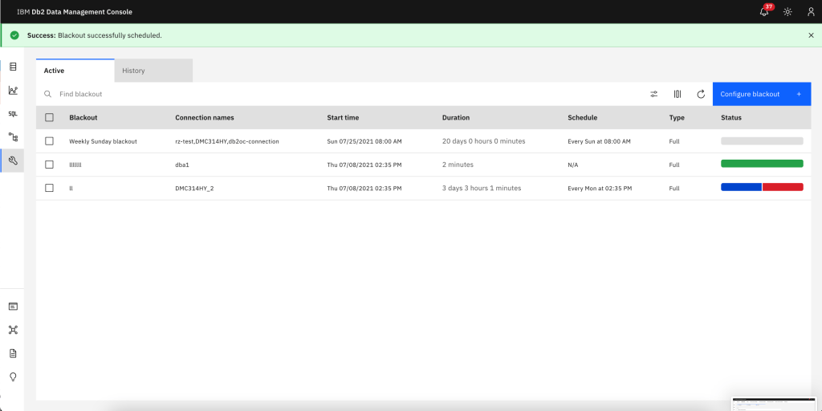The height and width of the screenshot is (411, 822).
Task: Click the green status bar for dba1
Action: coord(762,164)
